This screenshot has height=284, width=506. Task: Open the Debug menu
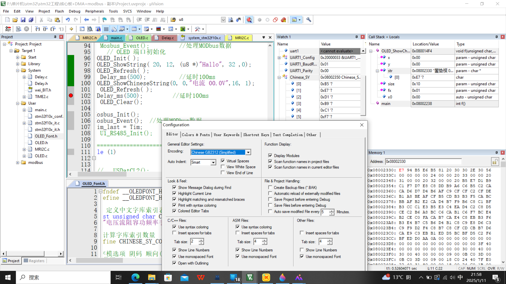coord(75,11)
